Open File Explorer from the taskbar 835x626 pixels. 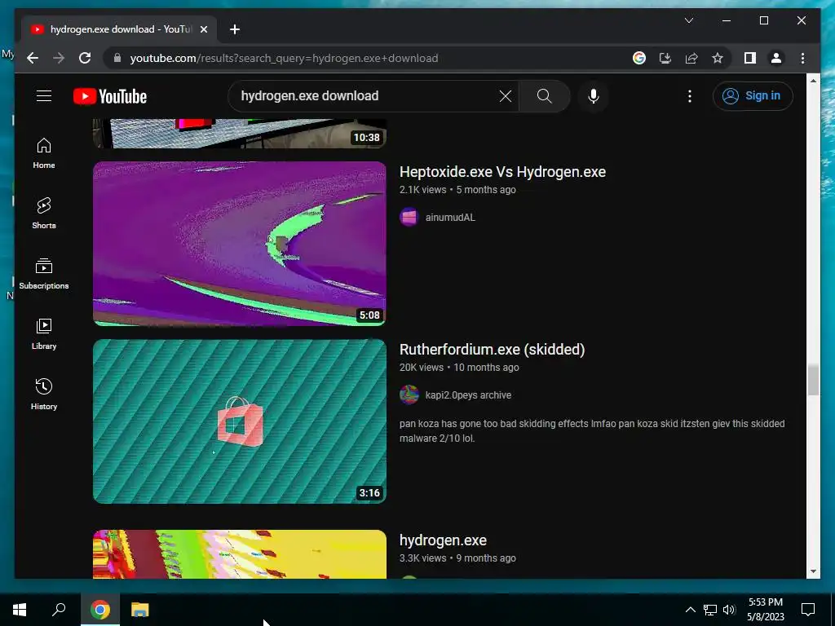[x=140, y=610]
